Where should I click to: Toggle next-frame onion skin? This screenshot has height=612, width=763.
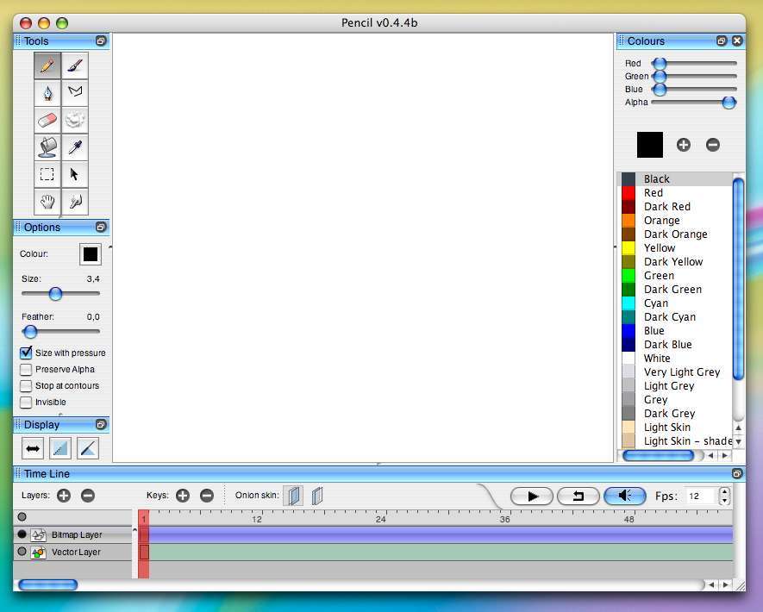point(317,496)
